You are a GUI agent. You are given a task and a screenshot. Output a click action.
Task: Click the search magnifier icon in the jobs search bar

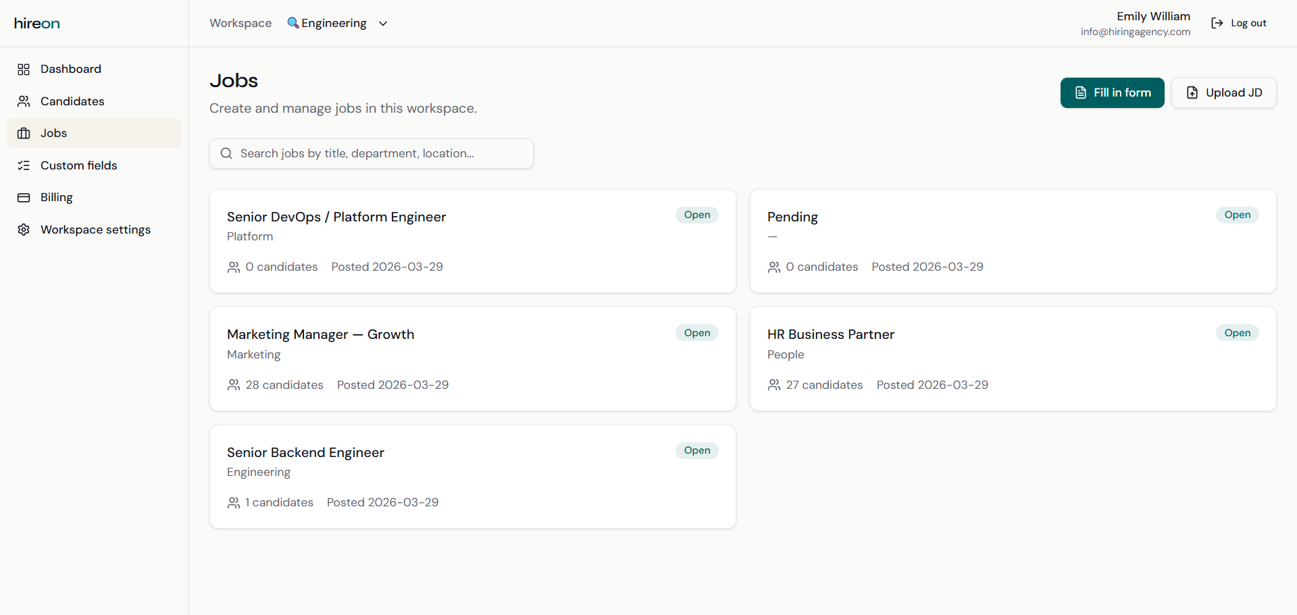click(226, 153)
